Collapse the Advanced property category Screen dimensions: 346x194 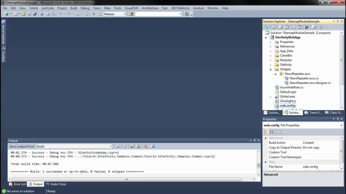[266, 138]
